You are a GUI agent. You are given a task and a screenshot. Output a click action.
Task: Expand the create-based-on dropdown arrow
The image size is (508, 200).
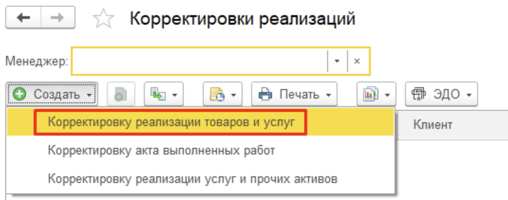pos(174,95)
